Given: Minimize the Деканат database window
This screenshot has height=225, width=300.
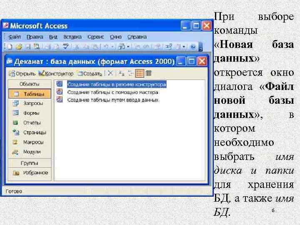Looking at the screenshot, I should click(x=181, y=61).
